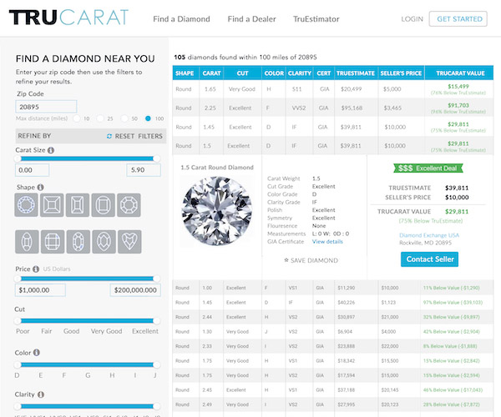
Task: Click Clarity slider right handle
Action: pyautogui.click(x=157, y=406)
